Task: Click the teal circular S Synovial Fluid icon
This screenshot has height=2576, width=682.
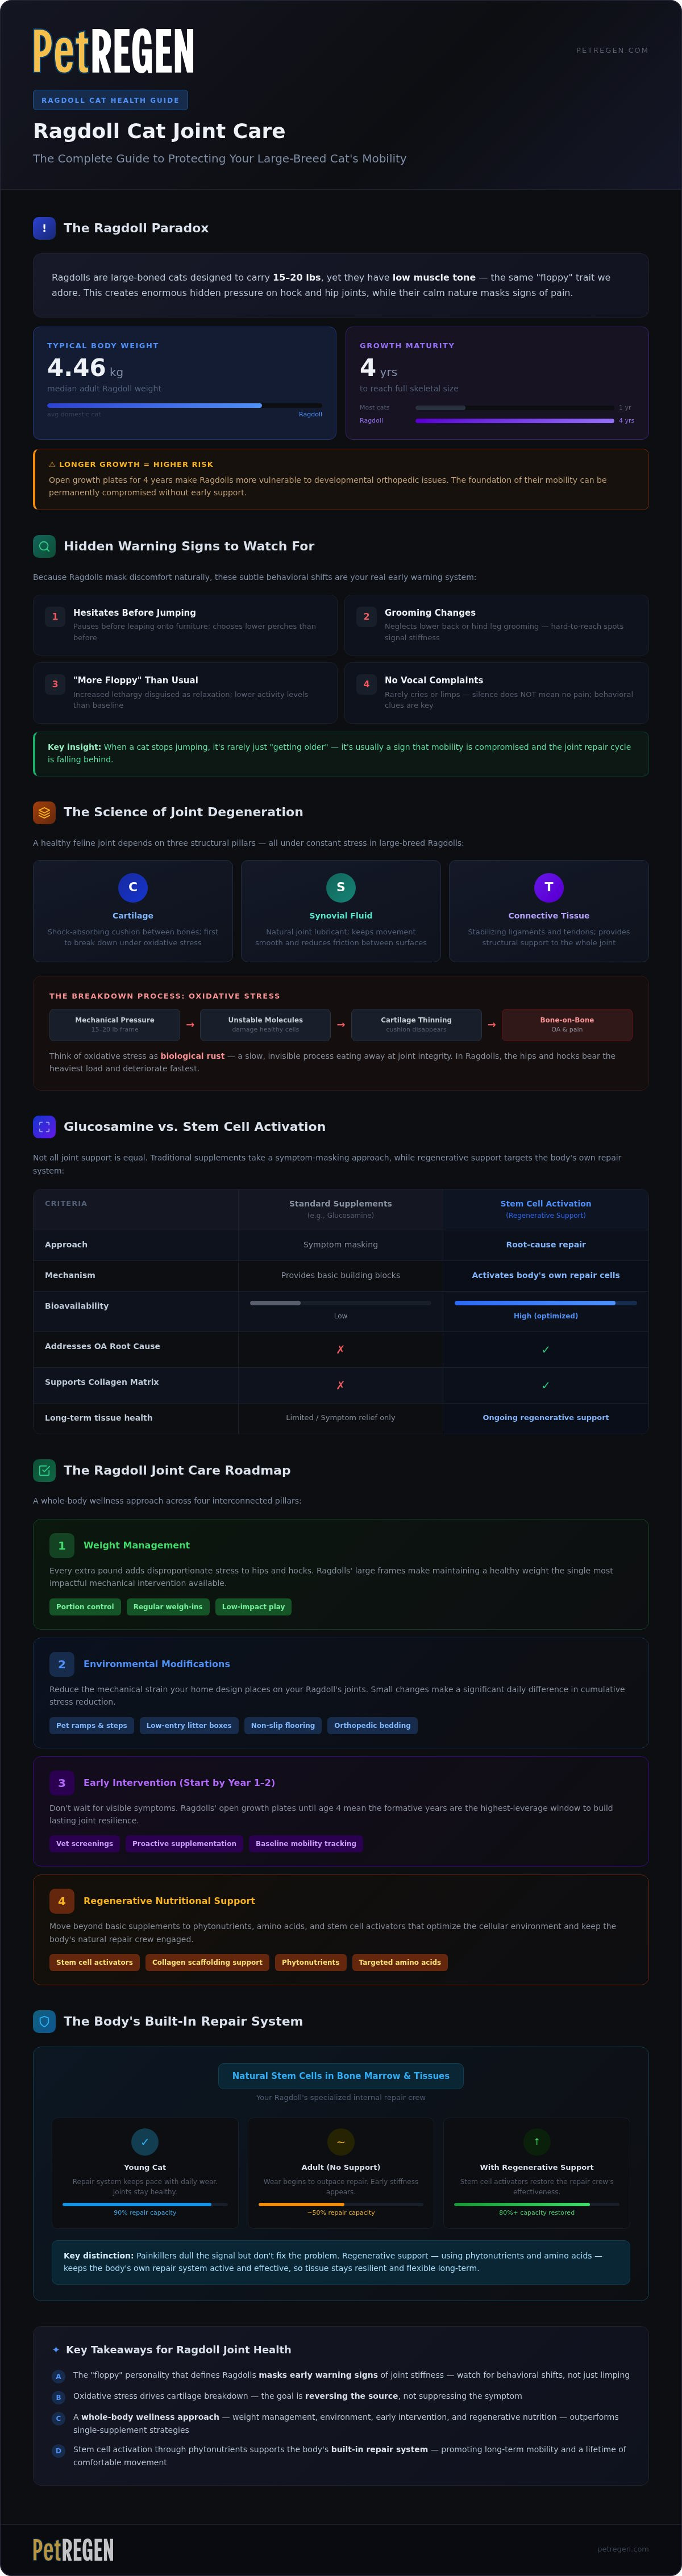Action: pyautogui.click(x=341, y=887)
